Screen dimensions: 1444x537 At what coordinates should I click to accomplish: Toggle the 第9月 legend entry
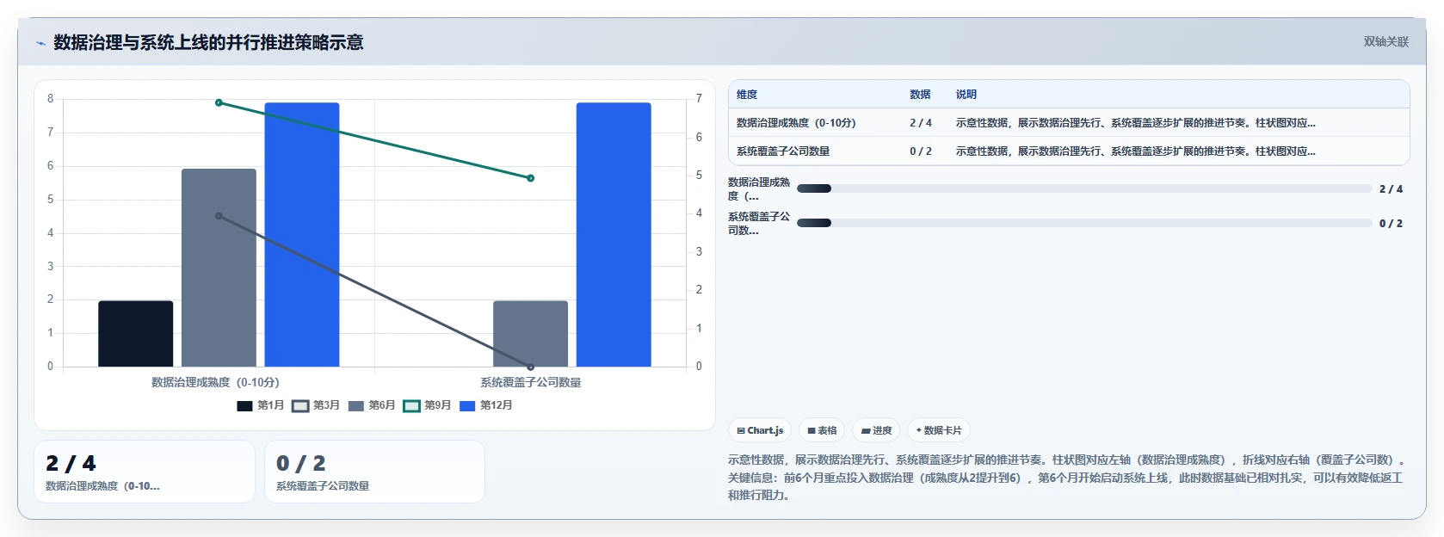pos(427,405)
